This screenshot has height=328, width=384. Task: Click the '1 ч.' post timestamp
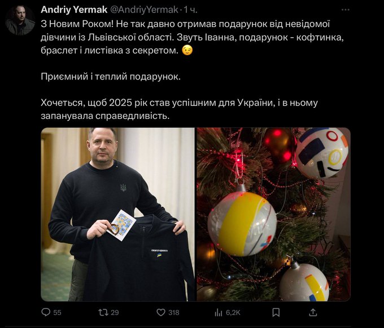(190, 10)
